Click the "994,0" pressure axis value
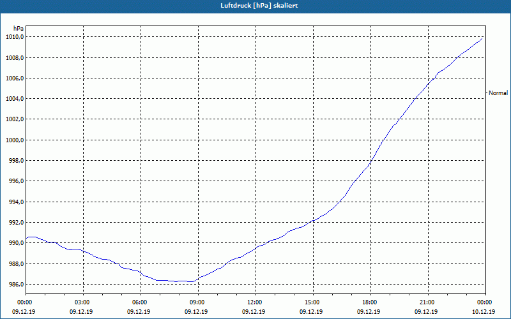This screenshot has height=319, width=511. tap(17, 202)
